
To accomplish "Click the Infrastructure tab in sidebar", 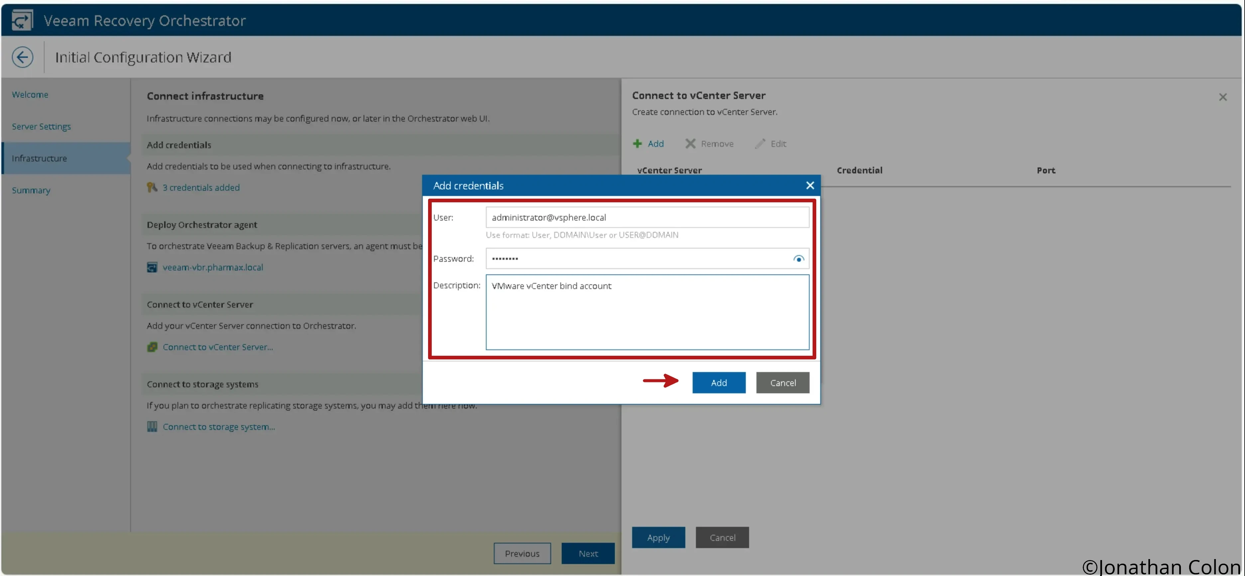I will [x=39, y=157].
